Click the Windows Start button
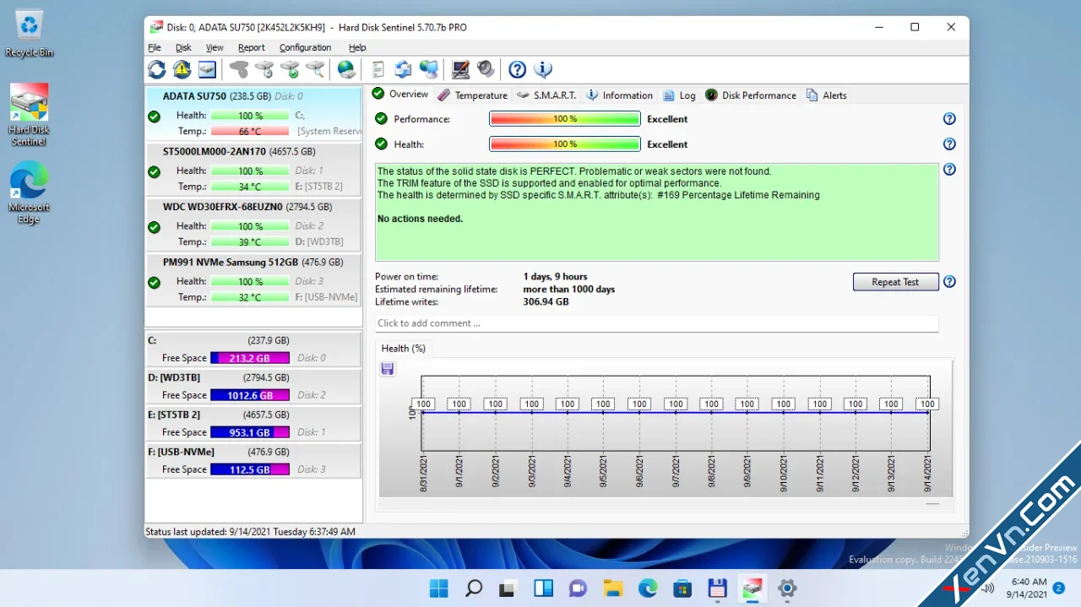The image size is (1081, 607). 439,588
